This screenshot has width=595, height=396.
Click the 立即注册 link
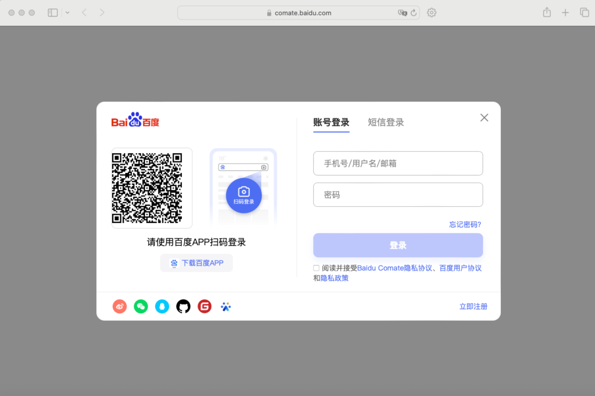click(x=473, y=306)
